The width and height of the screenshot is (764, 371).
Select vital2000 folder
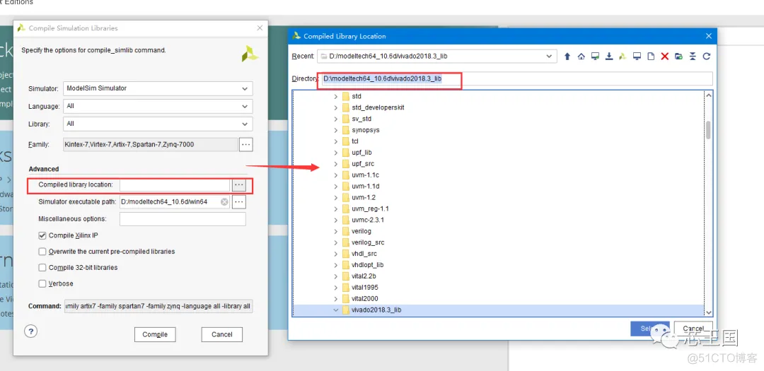(x=364, y=298)
